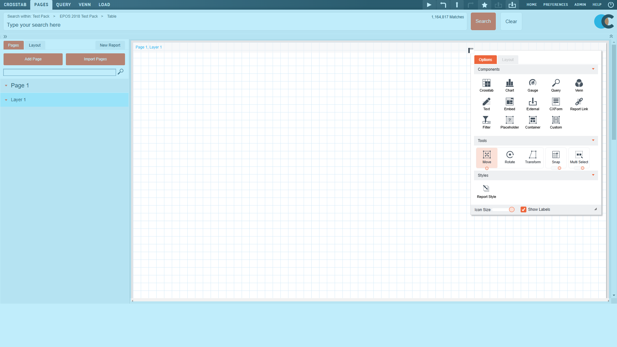Click the New Report button

point(110,45)
